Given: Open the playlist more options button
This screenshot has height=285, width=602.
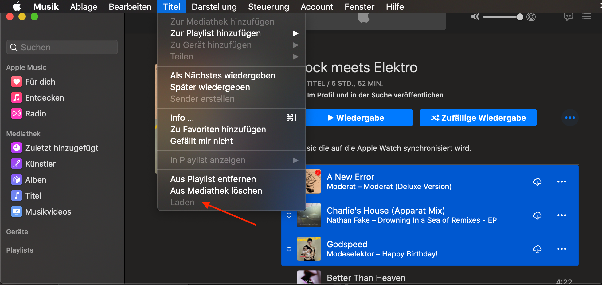Looking at the screenshot, I should click(x=570, y=118).
